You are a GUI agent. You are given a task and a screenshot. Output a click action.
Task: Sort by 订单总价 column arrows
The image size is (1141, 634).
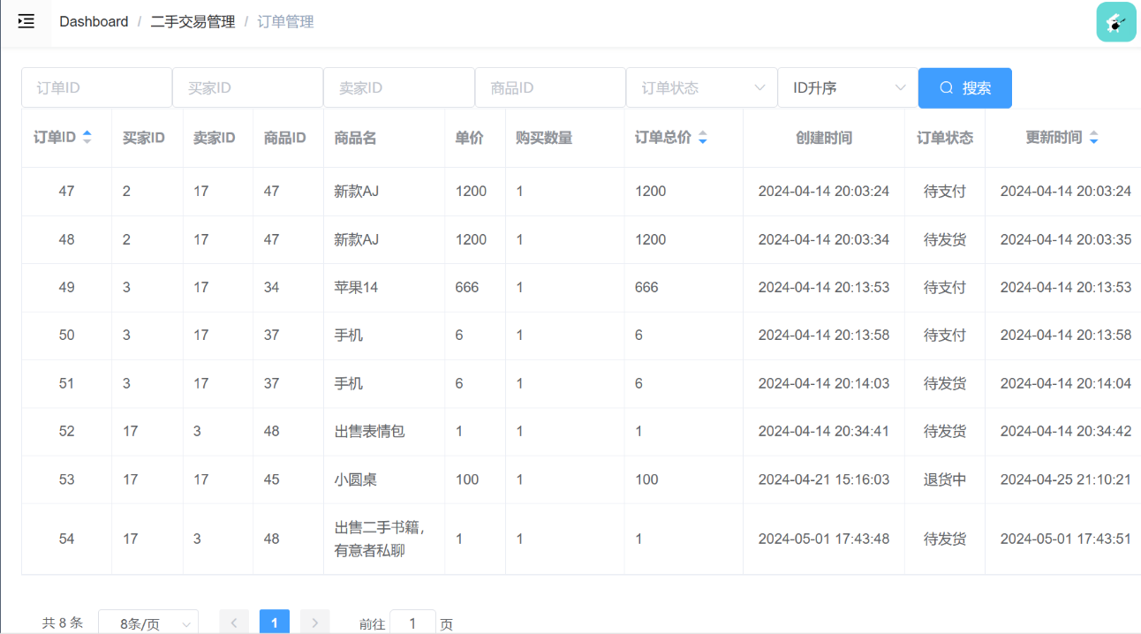tap(703, 137)
